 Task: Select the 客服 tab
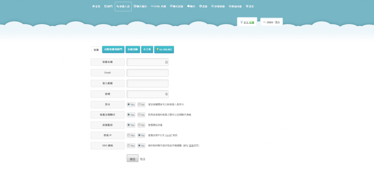96,50
